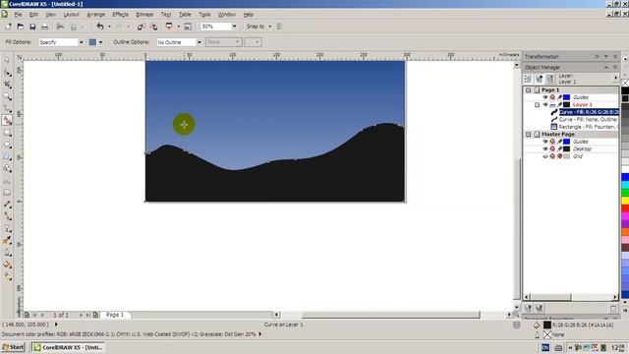The image size is (629, 354).
Task: Select the Freehand curve tool
Action: (7, 108)
